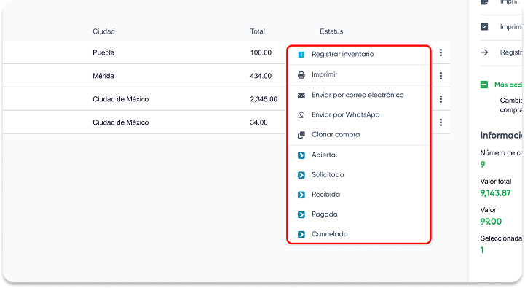
Task: Open the three-dot menu for Mérida row
Action: [441, 76]
